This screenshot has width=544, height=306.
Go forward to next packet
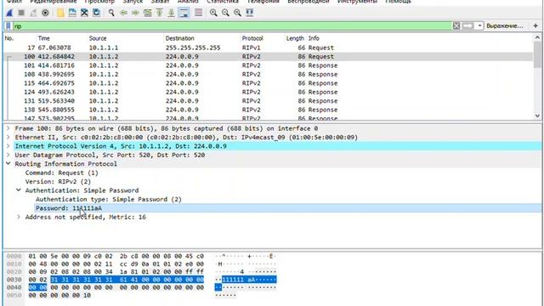pyautogui.click(x=135, y=13)
